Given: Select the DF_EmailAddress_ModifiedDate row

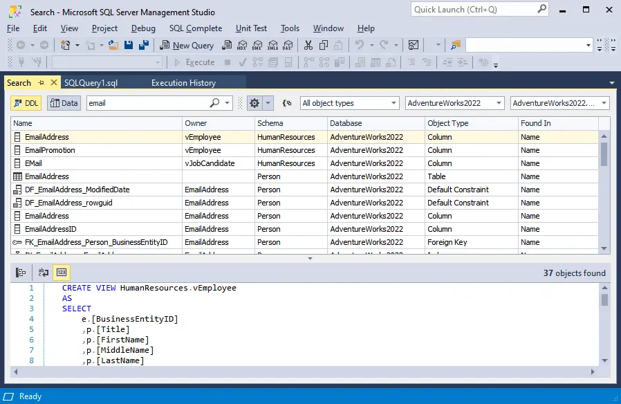Looking at the screenshot, I should pyautogui.click(x=304, y=190).
